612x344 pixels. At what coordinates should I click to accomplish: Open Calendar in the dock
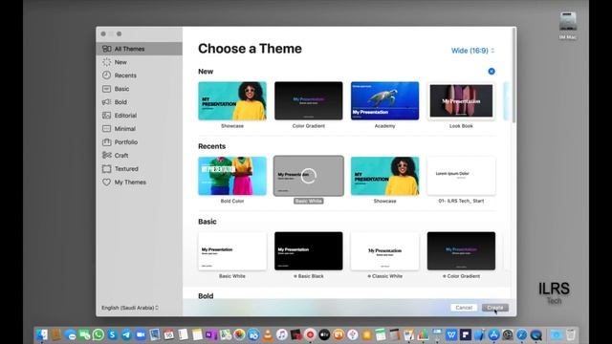tap(168, 334)
